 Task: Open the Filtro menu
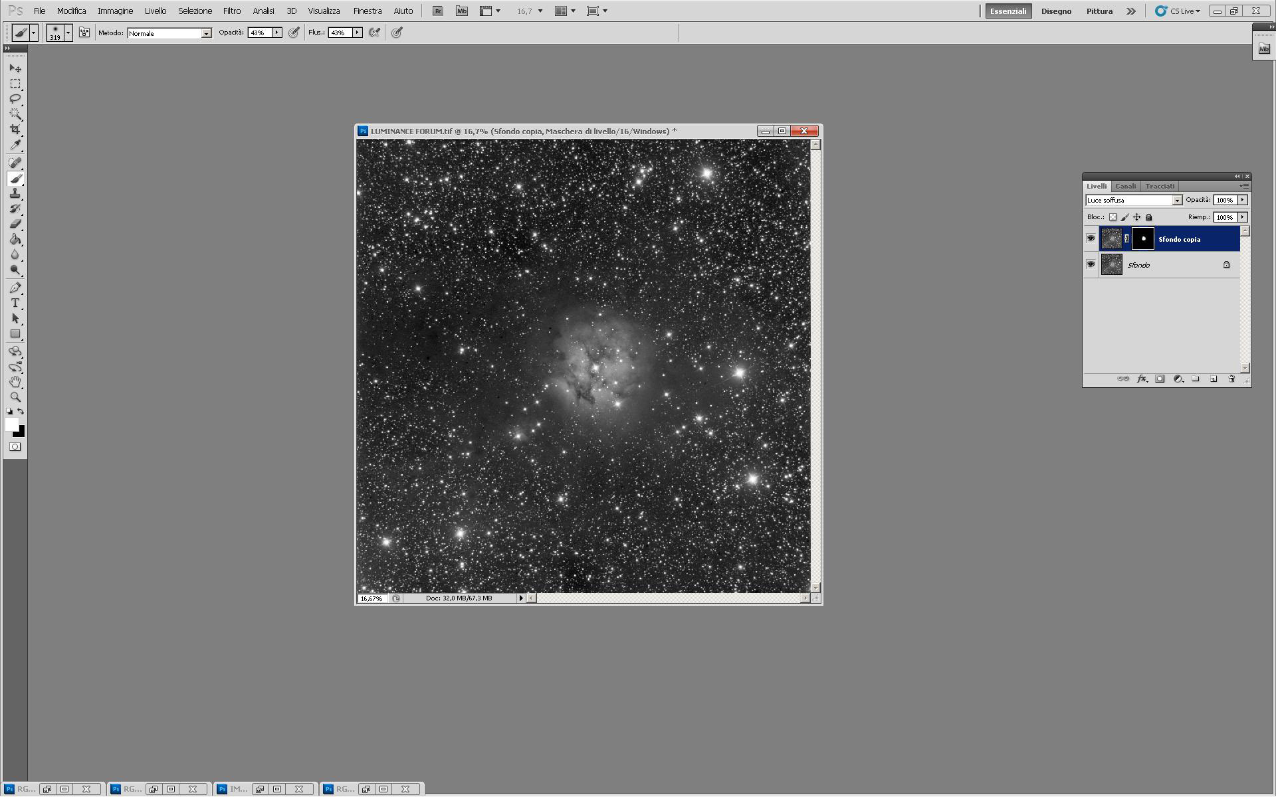click(x=232, y=11)
